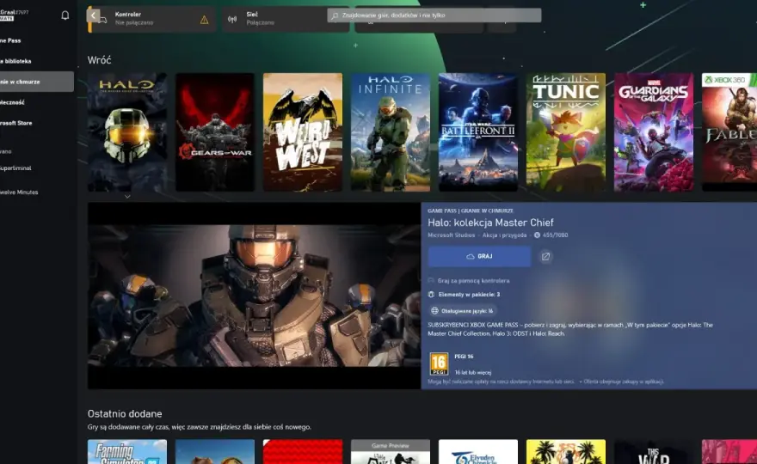Select the Tunic game tile
757x464 pixels.
click(x=566, y=132)
